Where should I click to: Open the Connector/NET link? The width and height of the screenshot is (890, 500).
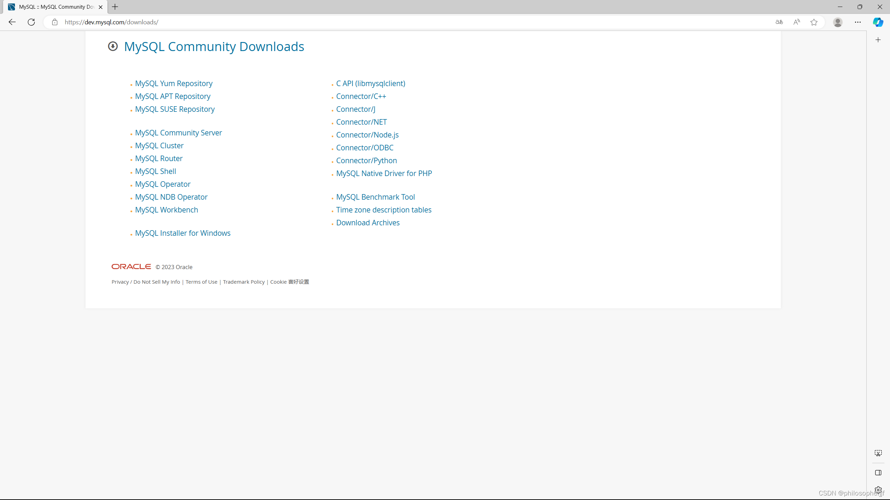click(361, 122)
